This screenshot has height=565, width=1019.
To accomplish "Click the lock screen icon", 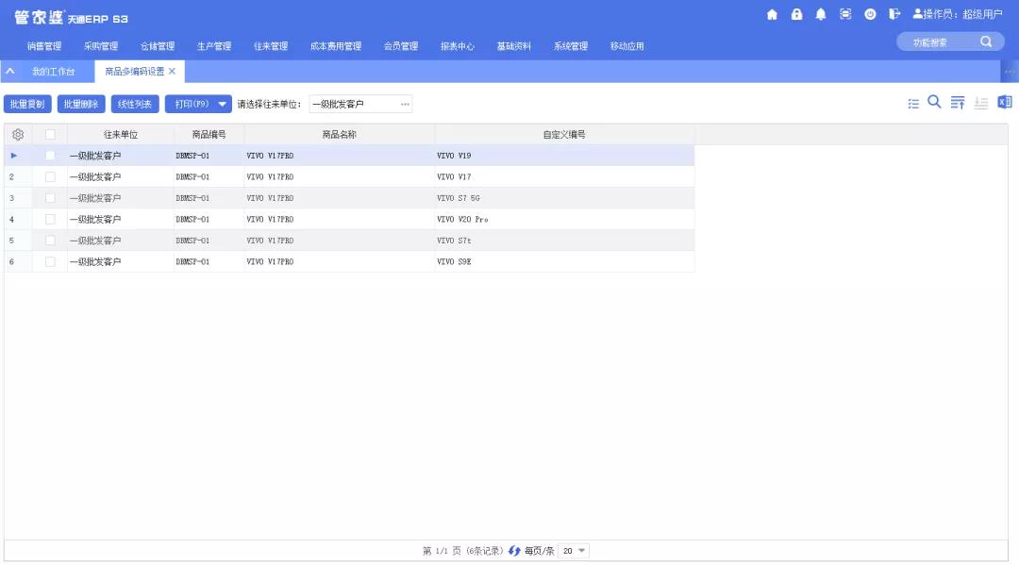I will click(796, 14).
